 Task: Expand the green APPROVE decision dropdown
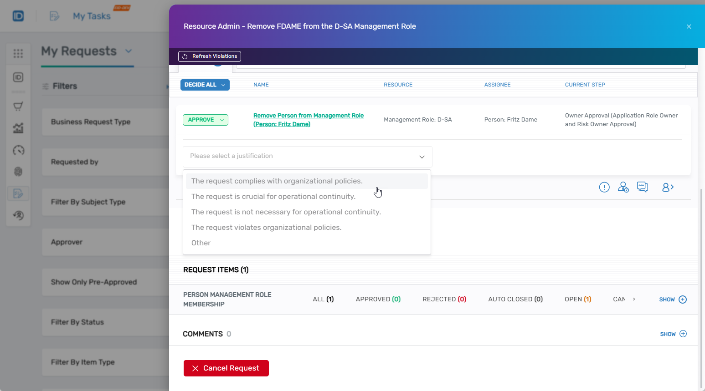click(206, 120)
